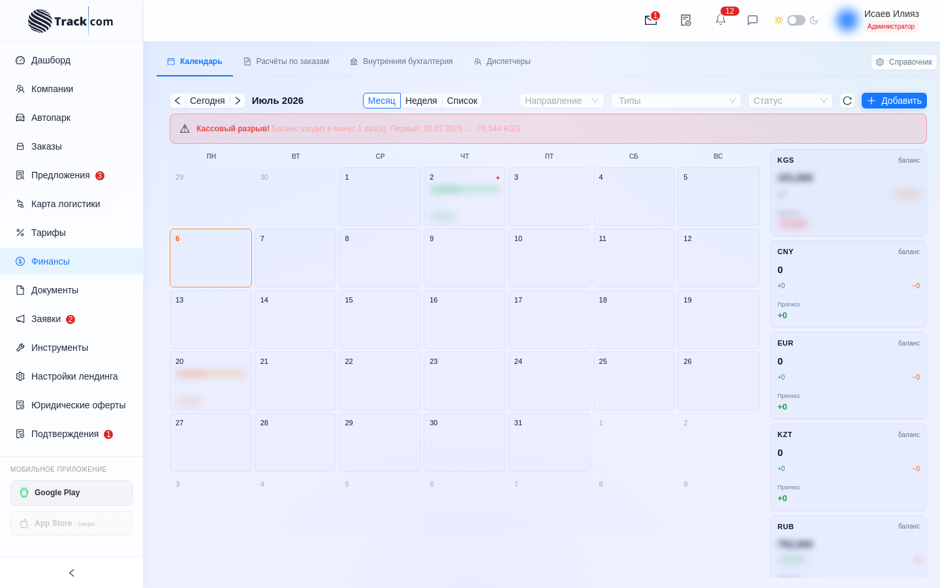Go to next month arrow

tap(238, 101)
